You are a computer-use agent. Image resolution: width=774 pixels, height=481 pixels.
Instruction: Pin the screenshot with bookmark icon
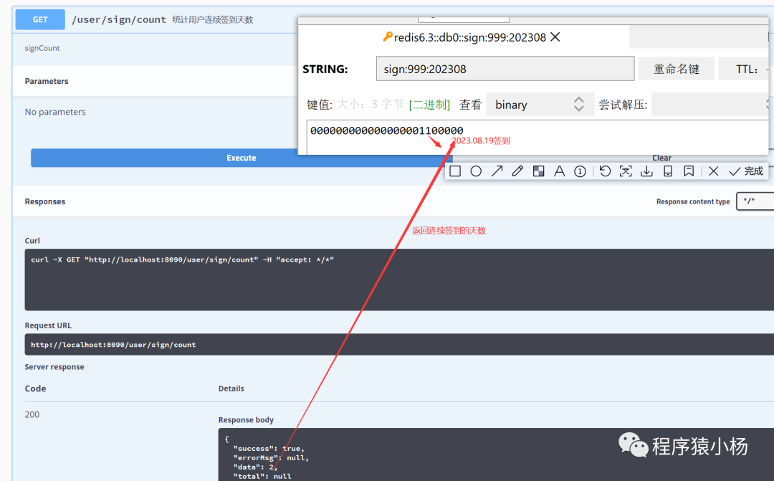(689, 171)
